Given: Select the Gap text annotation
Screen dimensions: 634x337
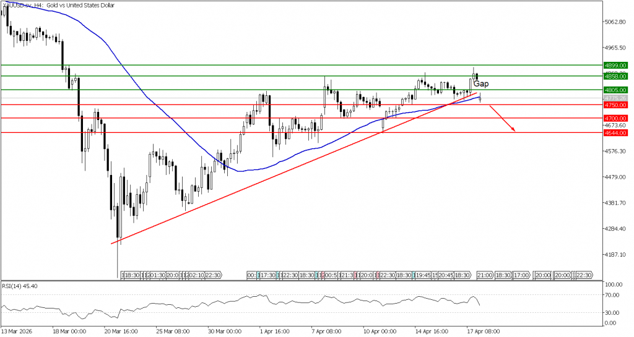Looking at the screenshot, I should point(481,83).
